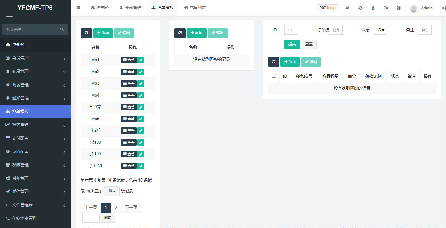Screen dimensions: 446x228
Task: Expand 会员管理 in the sidebar
Action: pos(35,58)
